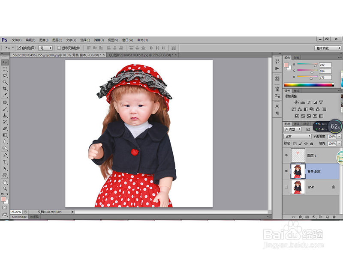Toggle the Auto-Select checkbox
Screen dimensions: 343x257
point(19,48)
